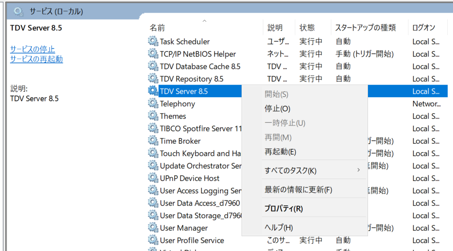Screen dimensions: 453x251
Task: Sort by the 名前 column header
Action: (x=157, y=28)
